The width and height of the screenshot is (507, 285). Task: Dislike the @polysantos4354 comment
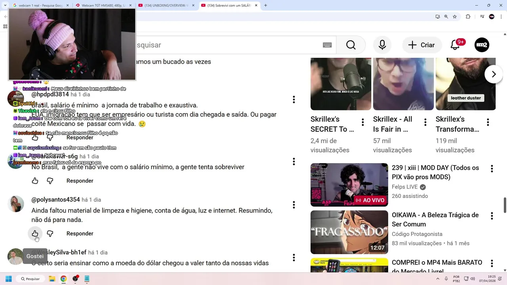50,234
